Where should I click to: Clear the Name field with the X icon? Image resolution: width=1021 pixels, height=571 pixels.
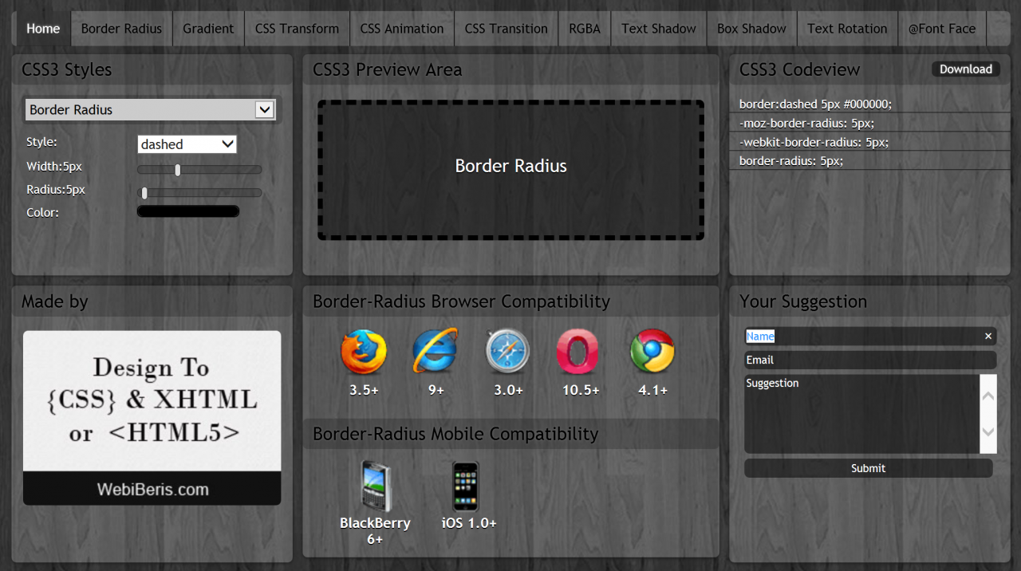pos(988,337)
